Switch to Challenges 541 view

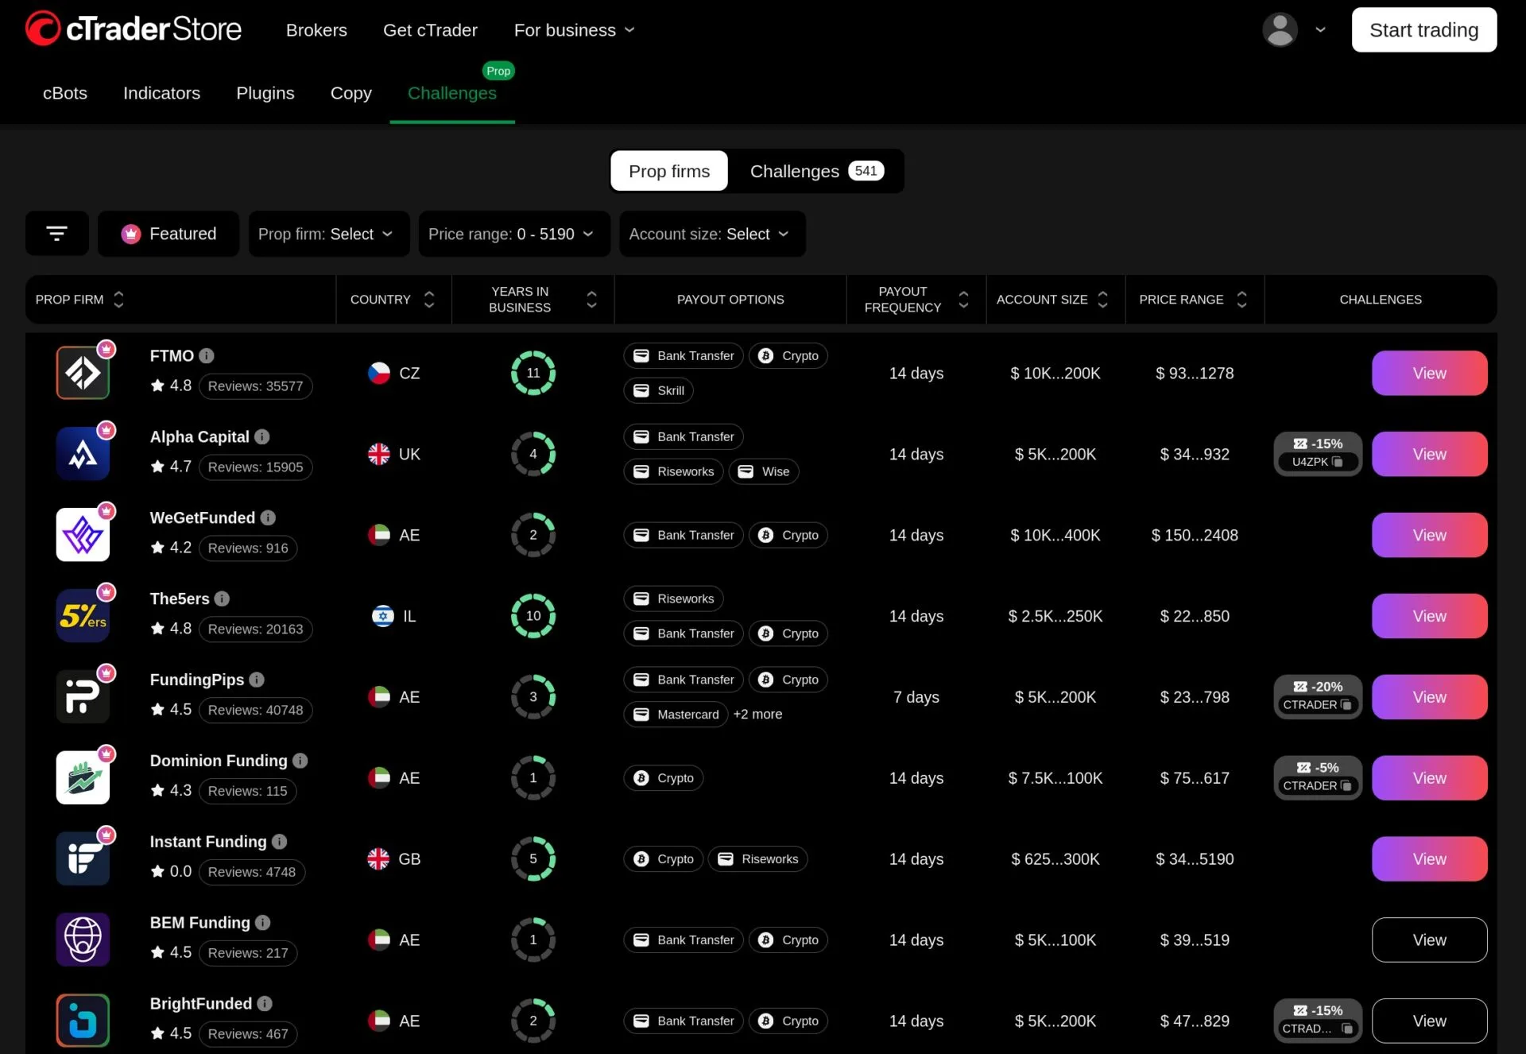(815, 171)
